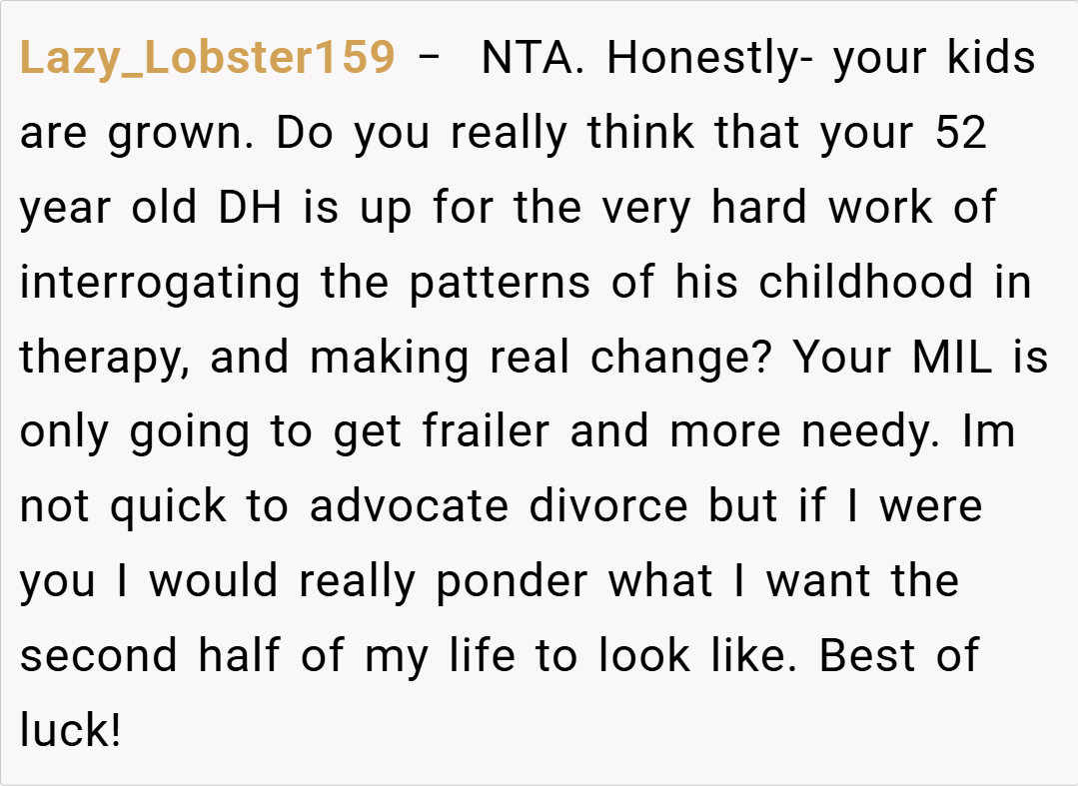The height and width of the screenshot is (786, 1078).
Task: Click the word "luck!" at the end
Action: point(70,730)
